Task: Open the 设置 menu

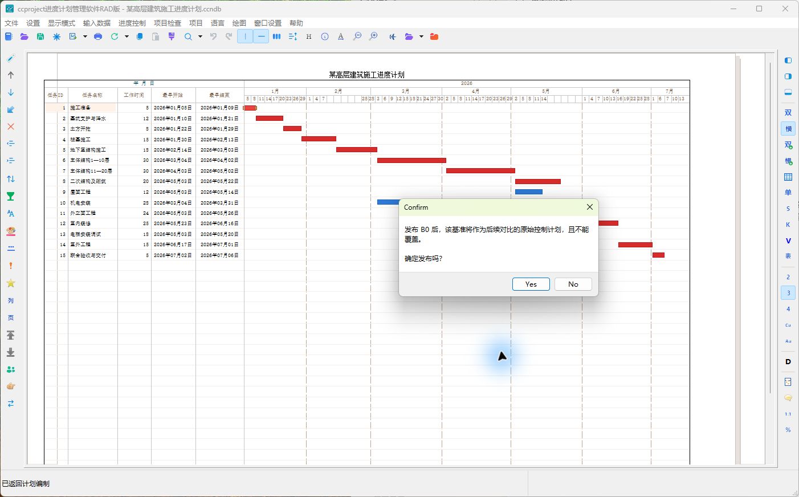Action: coord(33,23)
